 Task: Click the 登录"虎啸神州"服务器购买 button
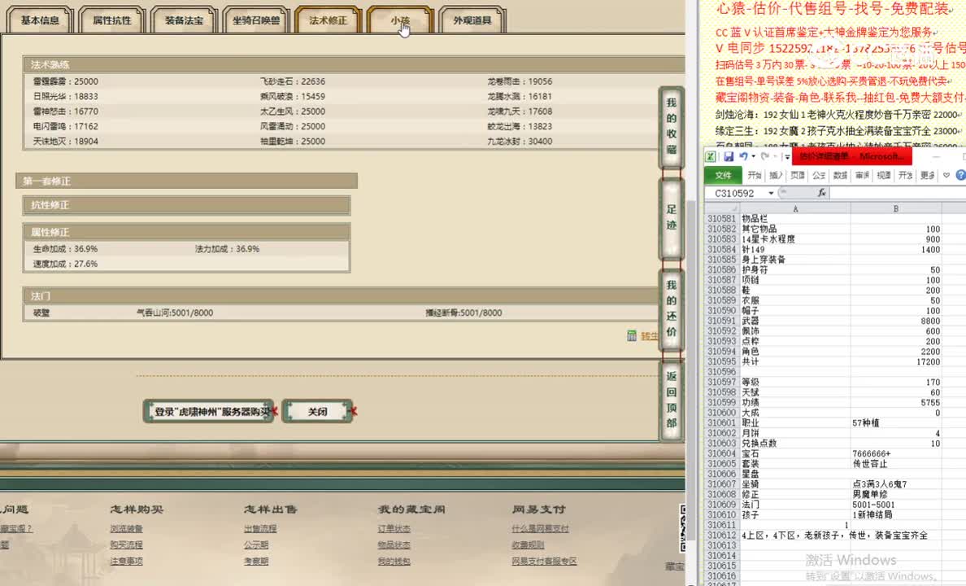(209, 411)
